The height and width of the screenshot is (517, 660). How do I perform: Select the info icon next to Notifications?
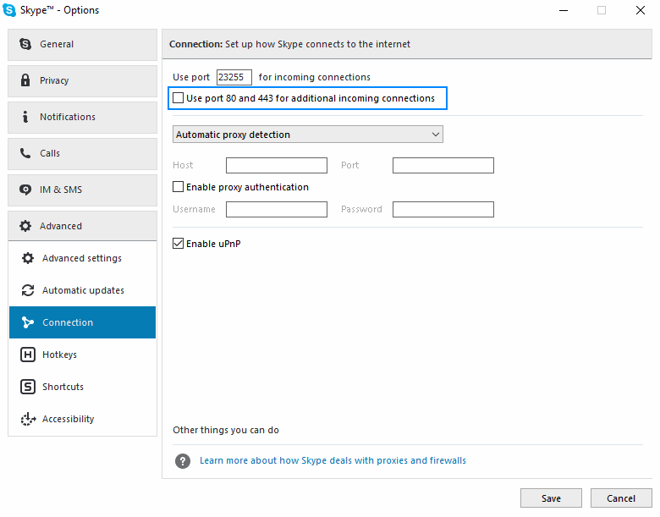25,117
